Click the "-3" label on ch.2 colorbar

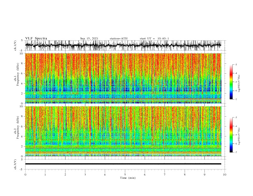click(236, 118)
